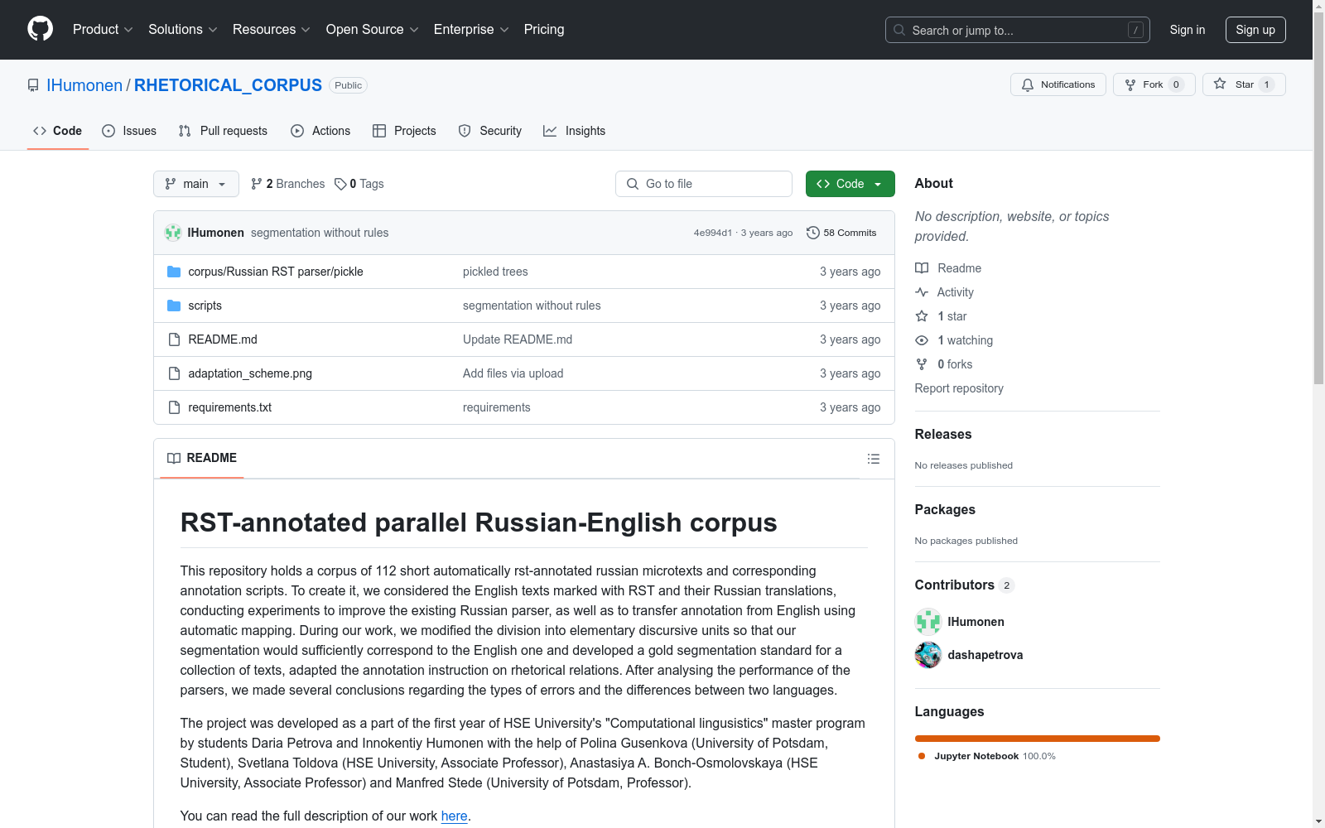This screenshot has height=828, width=1325.
Task: View the 1 watching link
Action: pos(954,340)
